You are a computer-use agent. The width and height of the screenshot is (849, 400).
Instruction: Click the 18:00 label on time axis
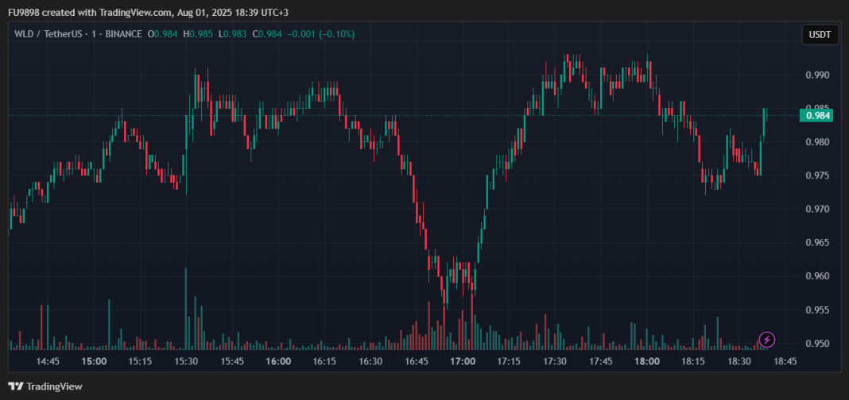click(x=647, y=361)
